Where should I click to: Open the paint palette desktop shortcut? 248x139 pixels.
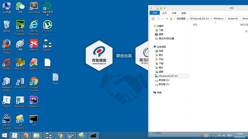click(x=20, y=45)
